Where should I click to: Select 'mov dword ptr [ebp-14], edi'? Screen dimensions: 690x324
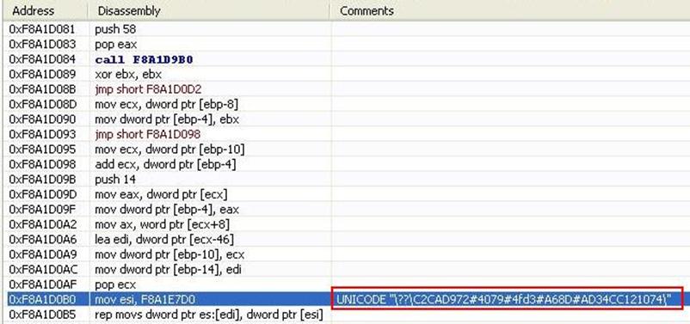[168, 270]
